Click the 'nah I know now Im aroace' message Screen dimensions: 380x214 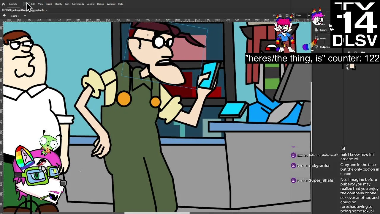357,157
